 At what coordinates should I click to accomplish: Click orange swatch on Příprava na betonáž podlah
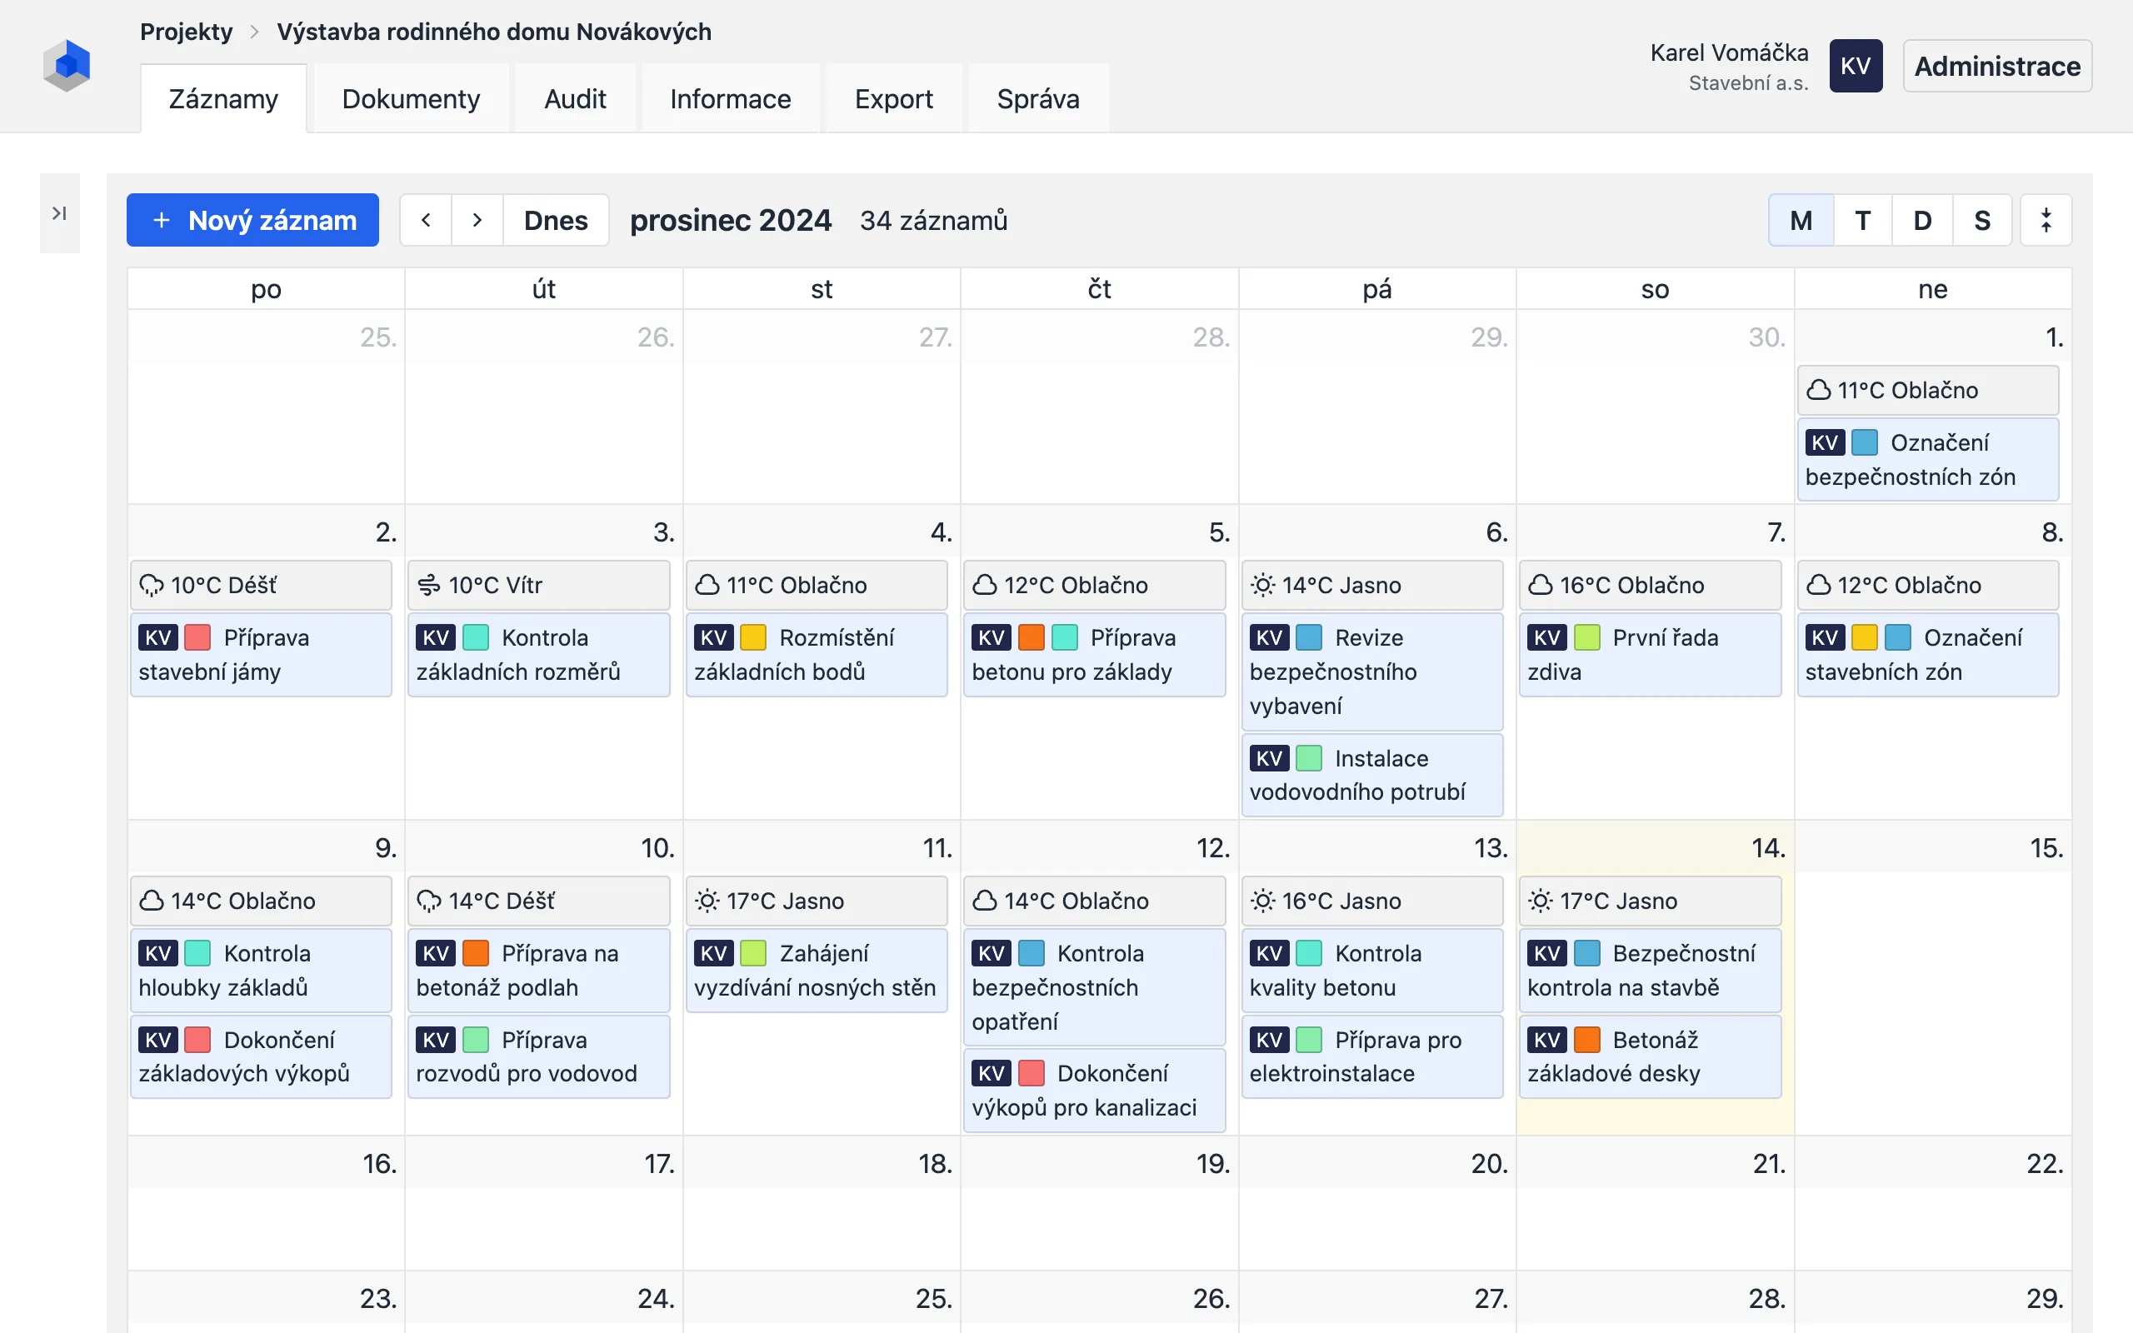click(x=475, y=953)
